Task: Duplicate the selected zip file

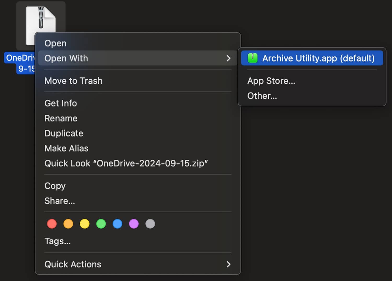Action: click(x=64, y=133)
